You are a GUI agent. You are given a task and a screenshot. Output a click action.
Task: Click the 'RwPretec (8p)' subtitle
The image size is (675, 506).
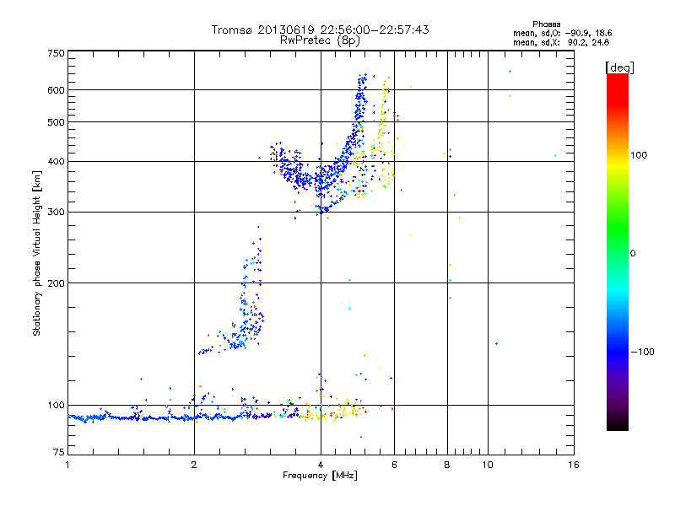pos(320,40)
